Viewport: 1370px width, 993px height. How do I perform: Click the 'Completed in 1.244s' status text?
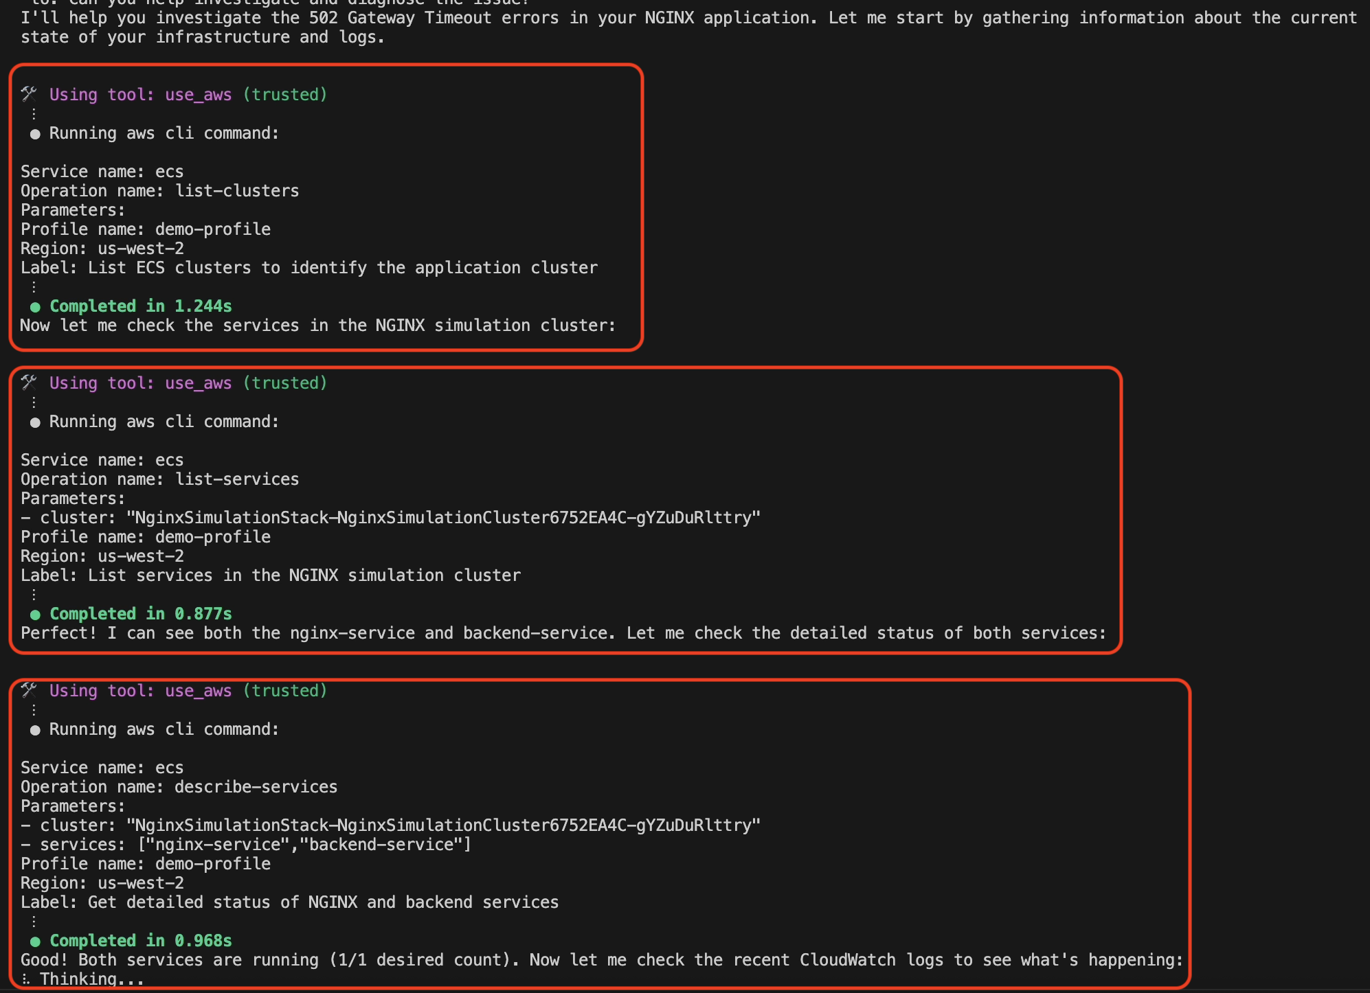coord(139,306)
